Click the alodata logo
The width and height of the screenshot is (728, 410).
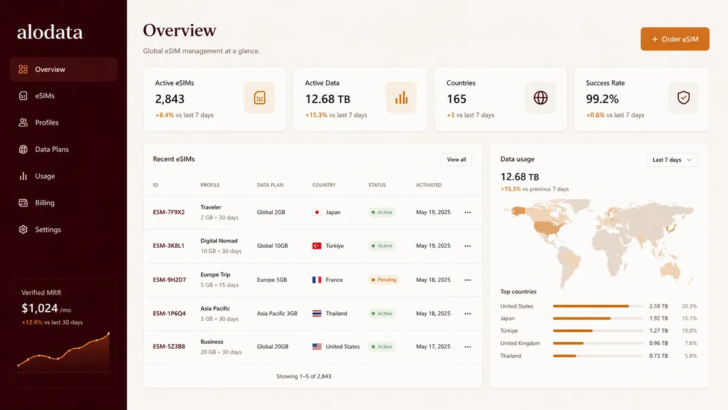50,32
